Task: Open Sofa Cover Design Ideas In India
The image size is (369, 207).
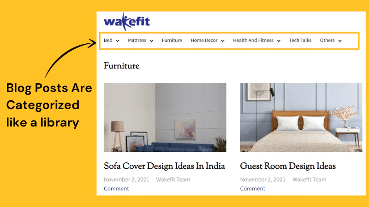Action: click(164, 166)
